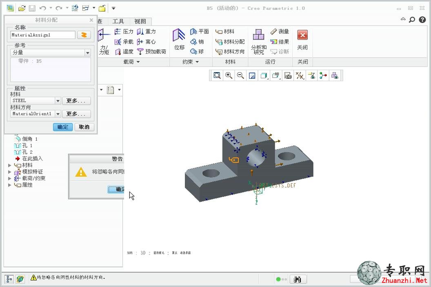Click the Save disk icon
This screenshot has height=287, width=431.
point(32,8)
